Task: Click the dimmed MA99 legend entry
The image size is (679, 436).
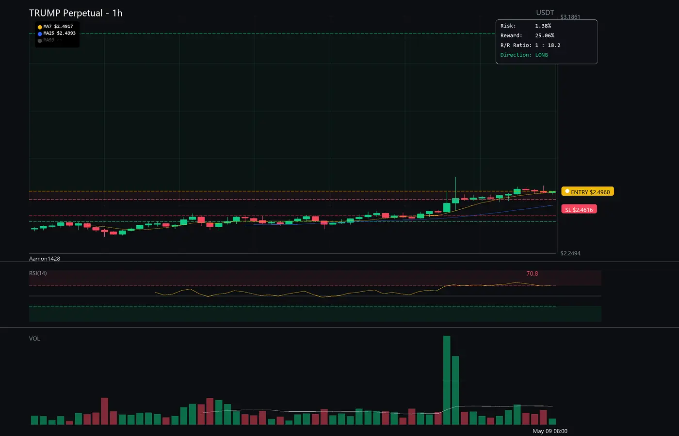Action: (x=52, y=40)
